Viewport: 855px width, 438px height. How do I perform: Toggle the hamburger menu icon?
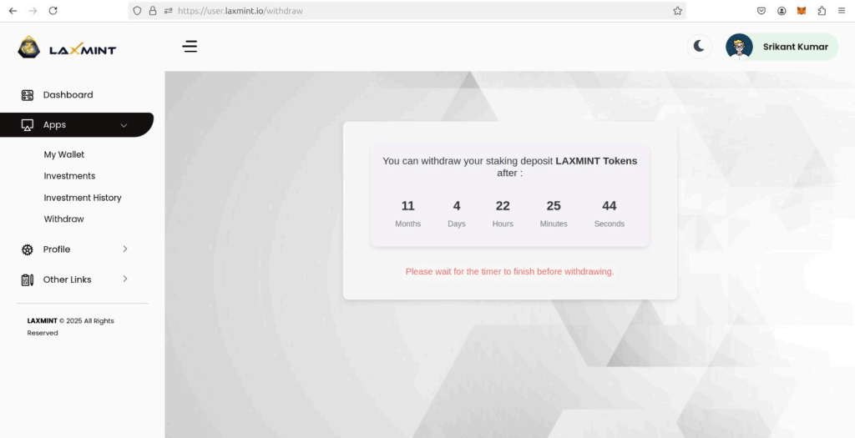tap(190, 47)
